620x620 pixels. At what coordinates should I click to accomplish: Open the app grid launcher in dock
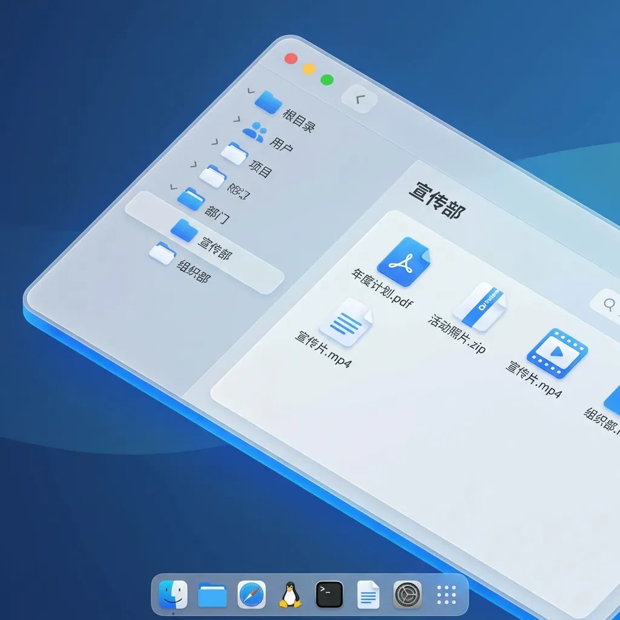446,595
